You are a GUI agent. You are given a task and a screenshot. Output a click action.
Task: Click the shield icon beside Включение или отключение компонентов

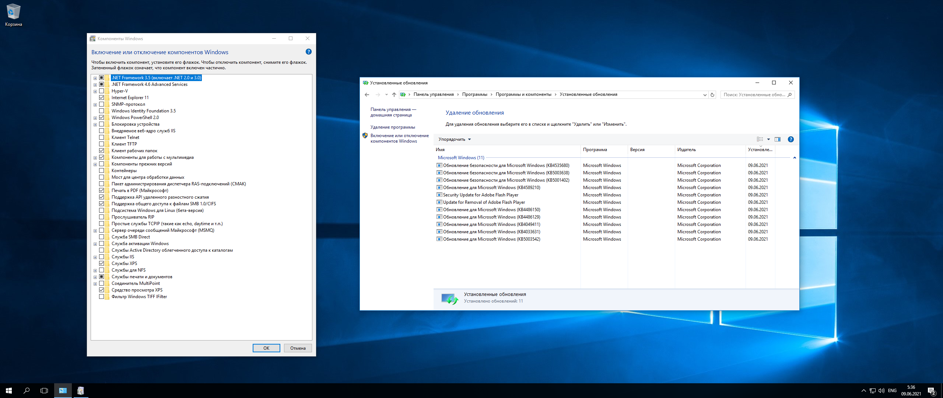click(x=365, y=136)
